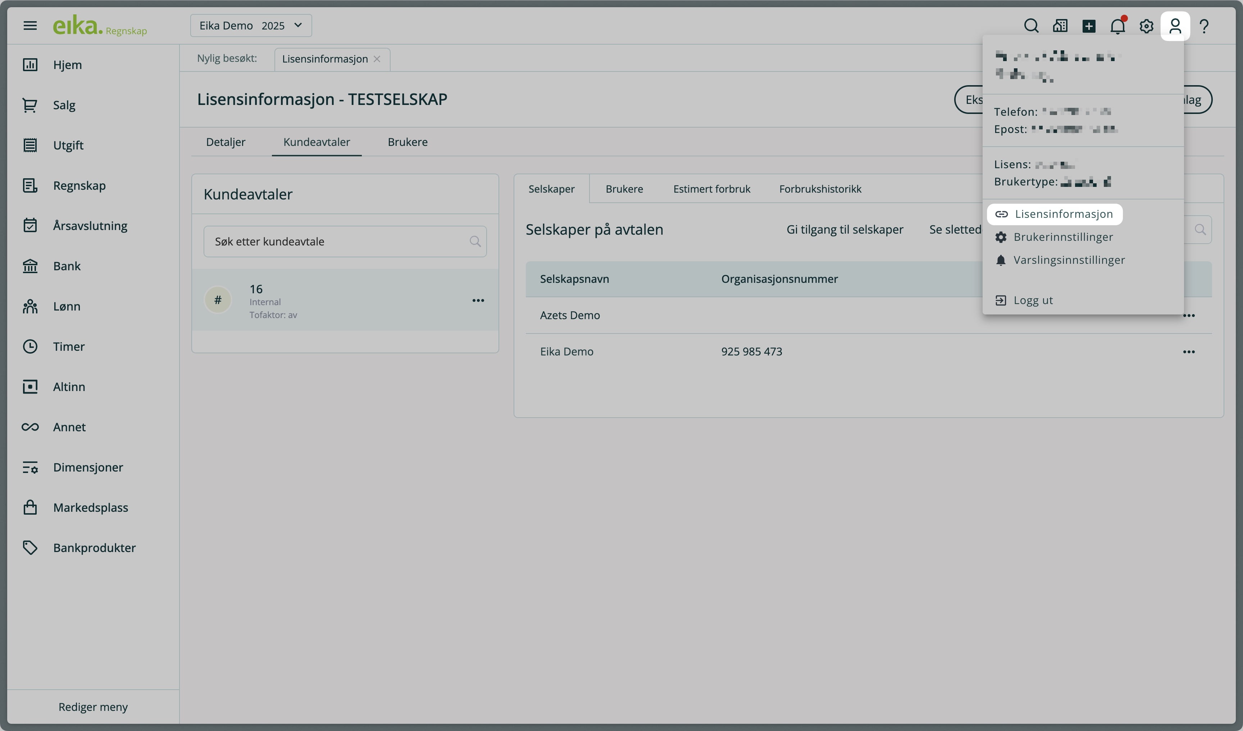Switch to the Detaljer tab
Viewport: 1243px width, 731px height.
(x=226, y=142)
